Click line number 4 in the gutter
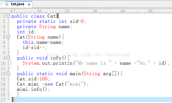This screenshot has width=172, height=103. coord(4,32)
